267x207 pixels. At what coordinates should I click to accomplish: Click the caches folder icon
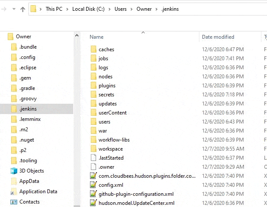point(93,49)
